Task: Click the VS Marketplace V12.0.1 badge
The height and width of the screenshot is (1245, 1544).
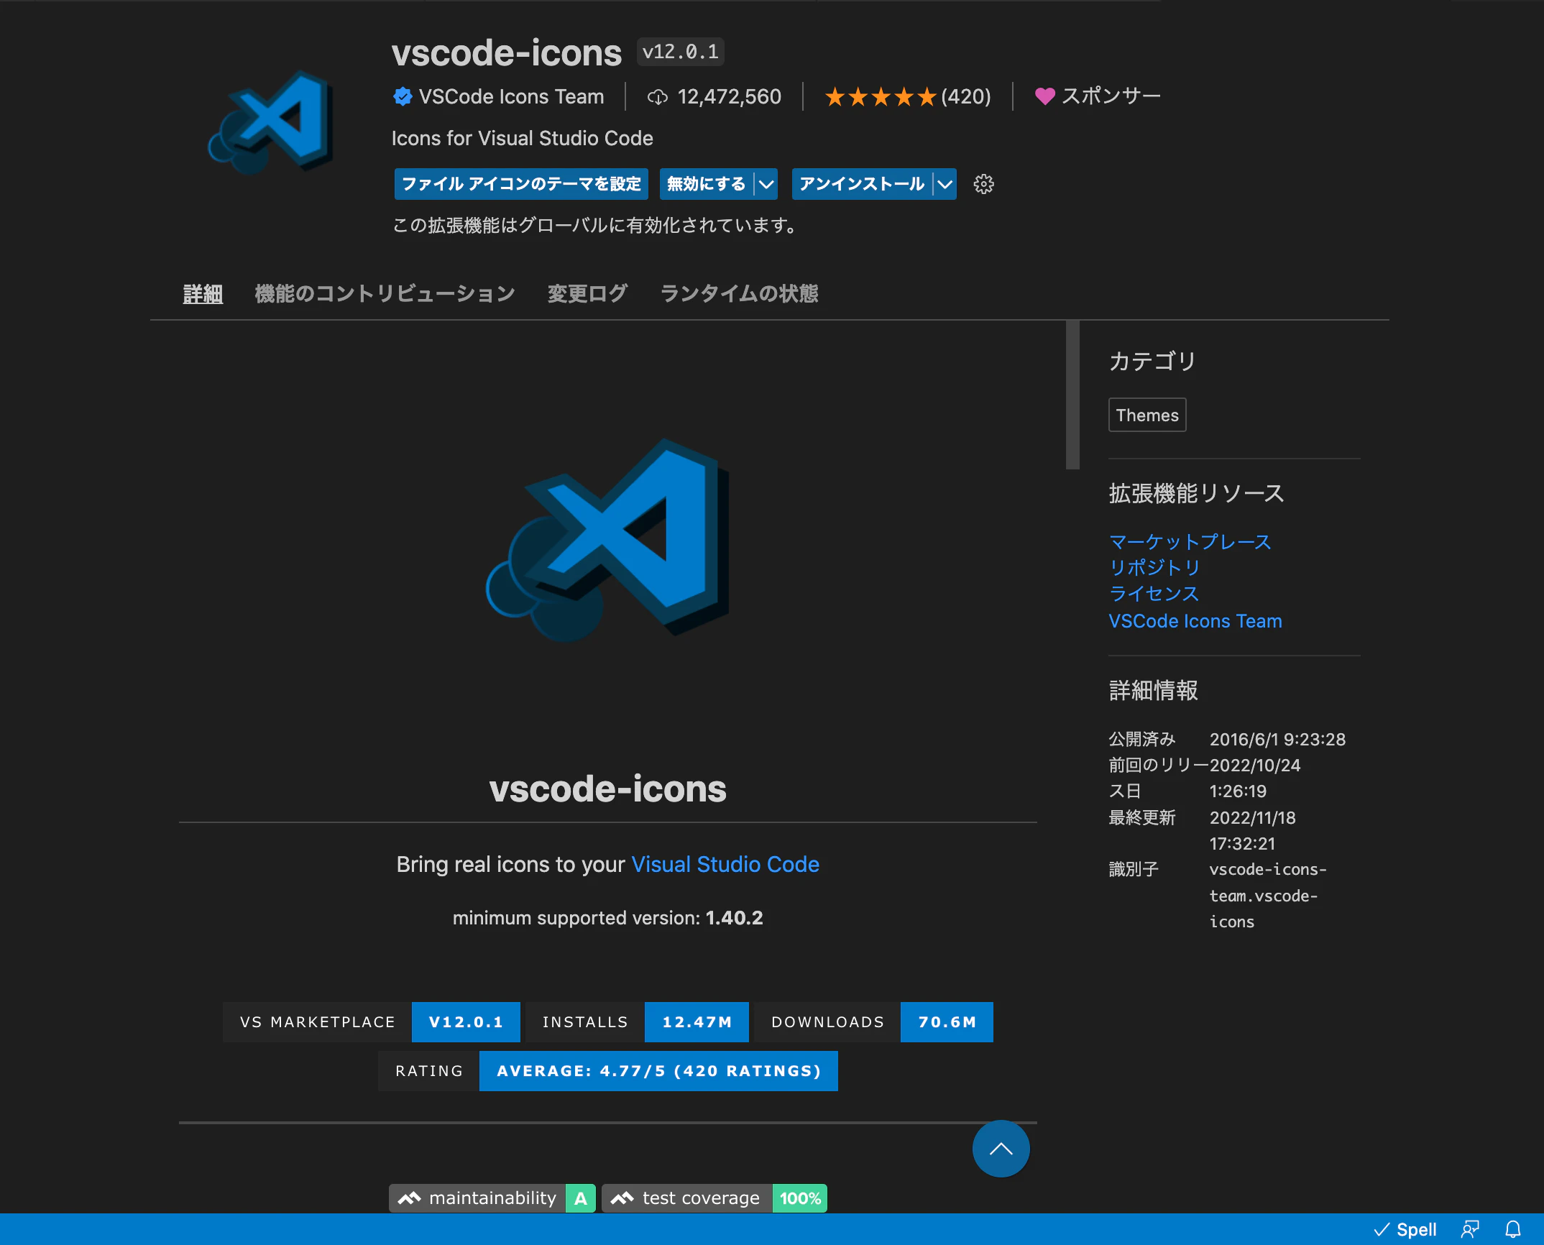Action: click(372, 1022)
